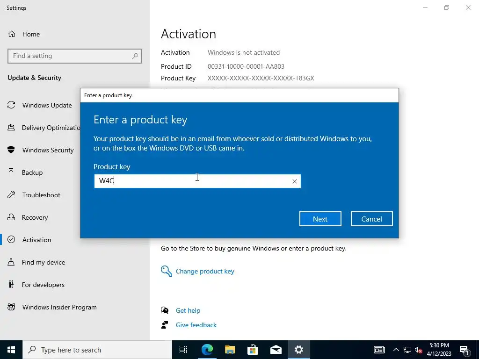The image size is (479, 359).
Task: Click the Troubleshoot wrench icon
Action: pyautogui.click(x=11, y=195)
